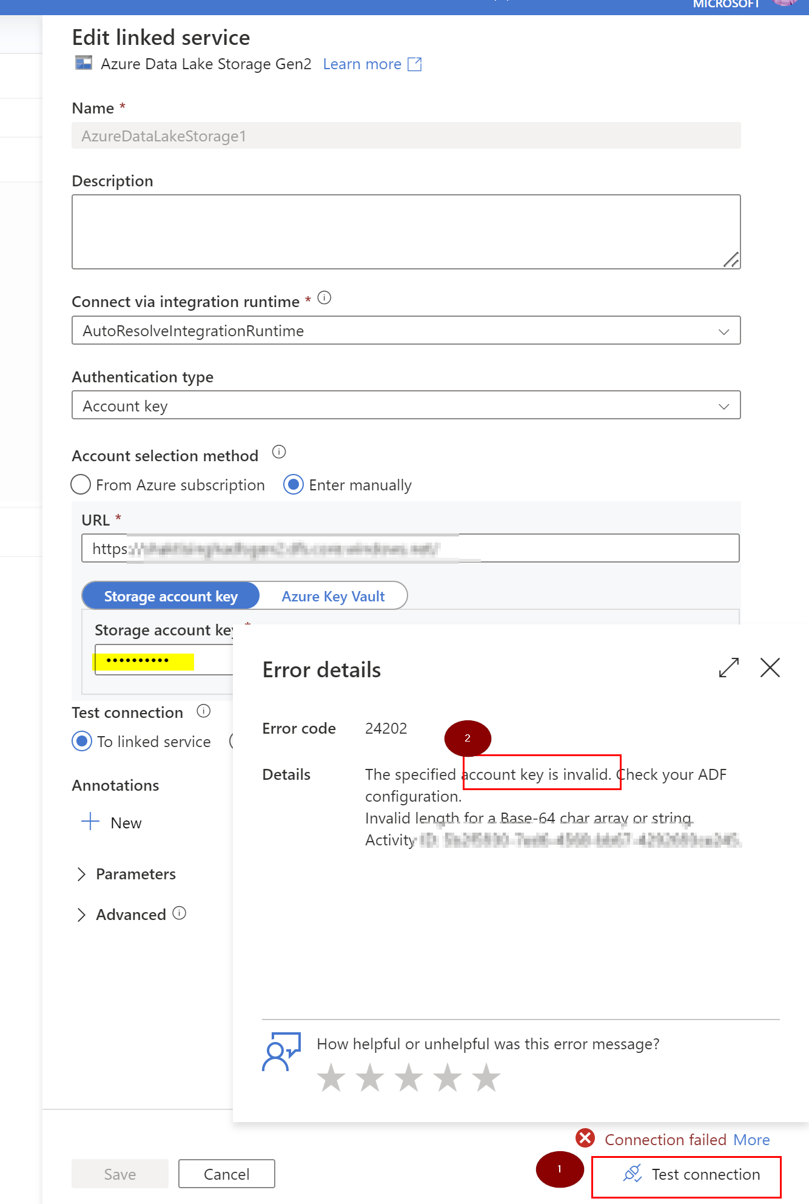This screenshot has width=809, height=1204.
Task: Click error code value 24202
Action: click(x=386, y=728)
